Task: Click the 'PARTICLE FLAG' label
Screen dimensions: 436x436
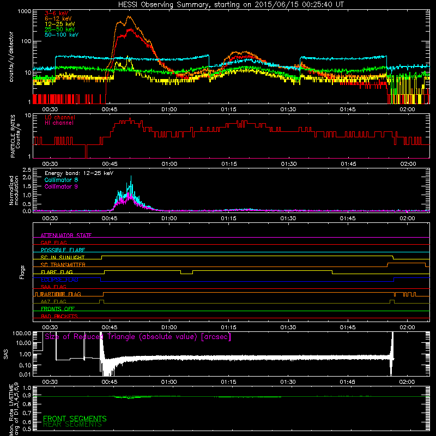Action: [61, 294]
